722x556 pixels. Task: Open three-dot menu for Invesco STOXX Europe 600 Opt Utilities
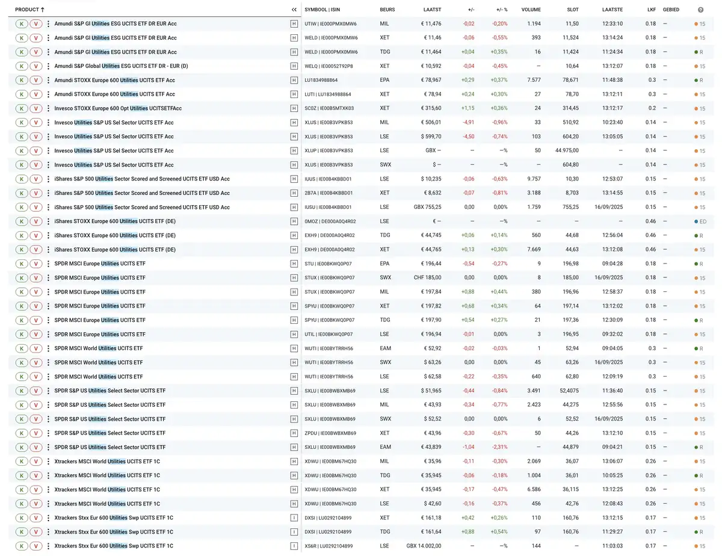(48, 108)
